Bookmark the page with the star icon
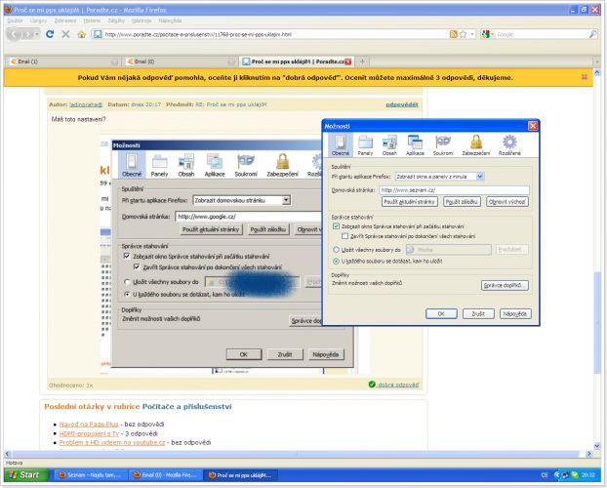 pos(463,34)
